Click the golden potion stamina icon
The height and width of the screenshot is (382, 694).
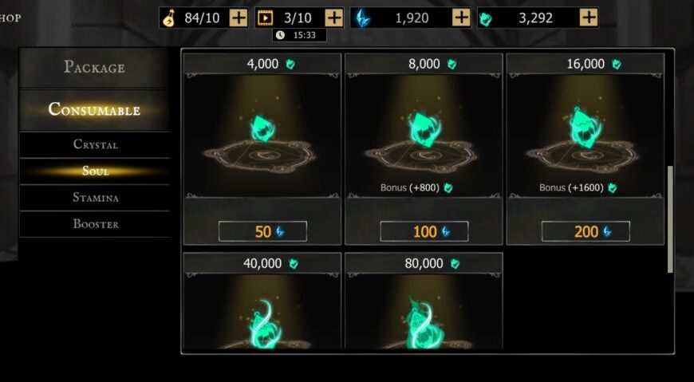tap(168, 18)
